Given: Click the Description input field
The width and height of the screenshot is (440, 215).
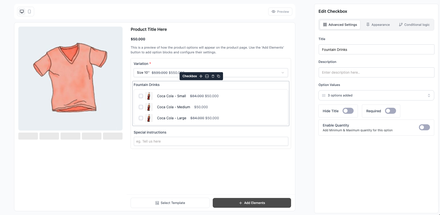Looking at the screenshot, I should (x=376, y=72).
